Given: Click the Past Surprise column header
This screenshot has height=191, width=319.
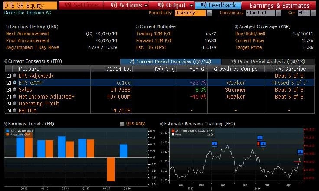Looking at the screenshot, I should tap(289, 69).
